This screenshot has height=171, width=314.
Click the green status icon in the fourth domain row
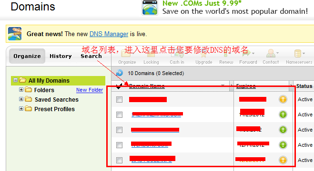(283, 145)
